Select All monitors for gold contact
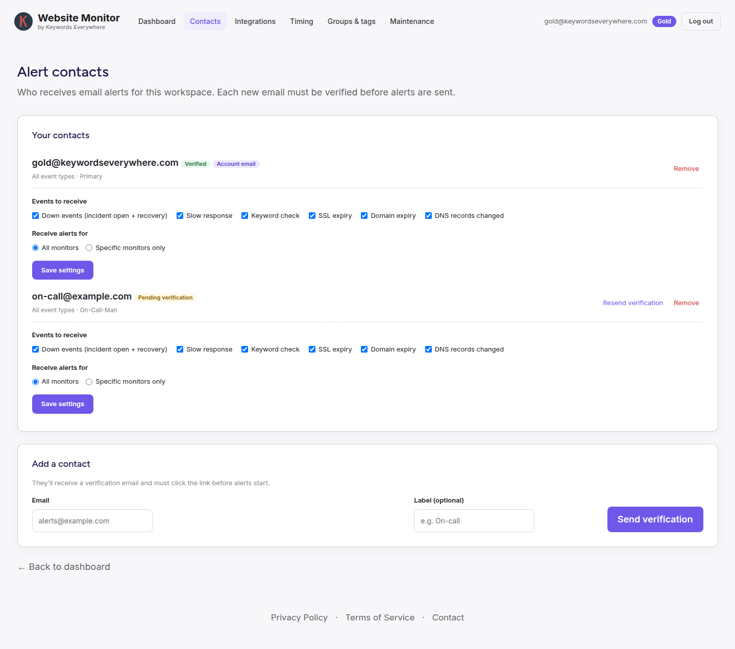The width and height of the screenshot is (735, 649). pyautogui.click(x=36, y=248)
